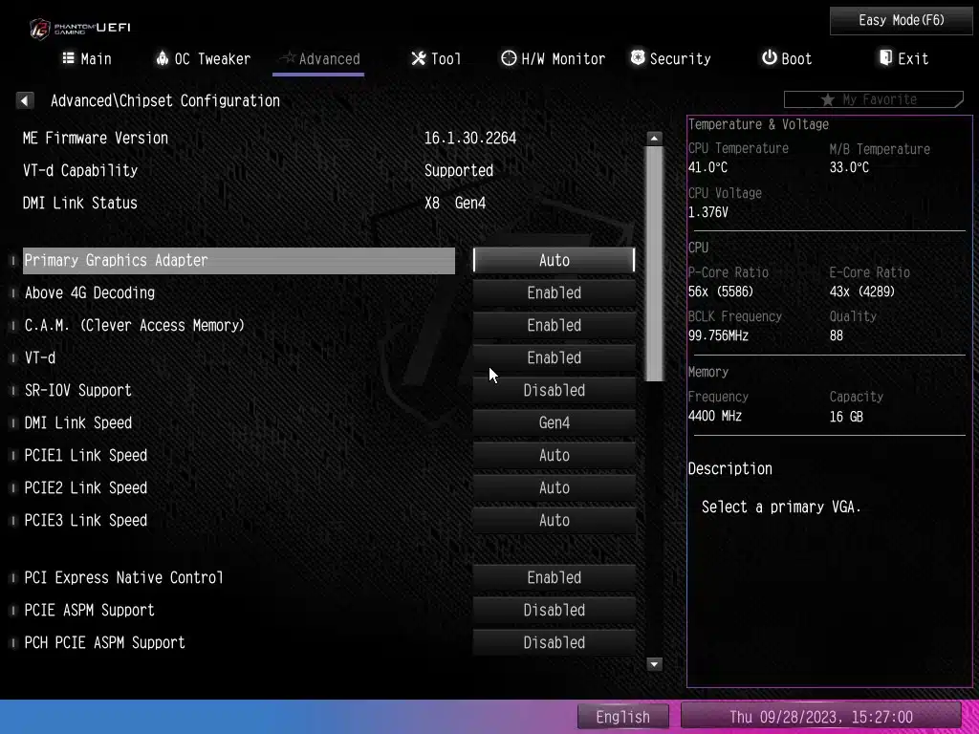Screen dimensions: 979x734
Task: Open Primary Graphics Adapter Auto dropdown
Action: [554, 260]
